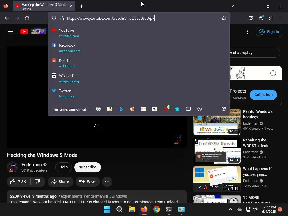
Task: Open YouTube settings three-dot menu
Action: coord(247,32)
